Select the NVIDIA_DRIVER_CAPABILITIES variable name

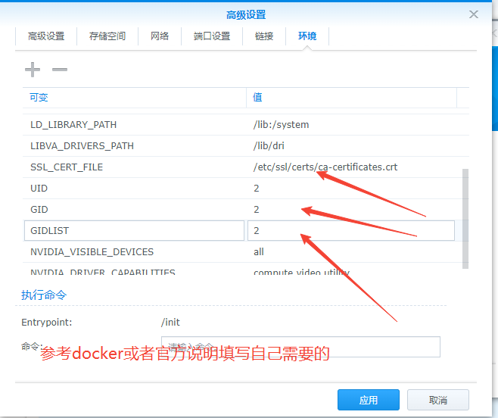tap(103, 272)
